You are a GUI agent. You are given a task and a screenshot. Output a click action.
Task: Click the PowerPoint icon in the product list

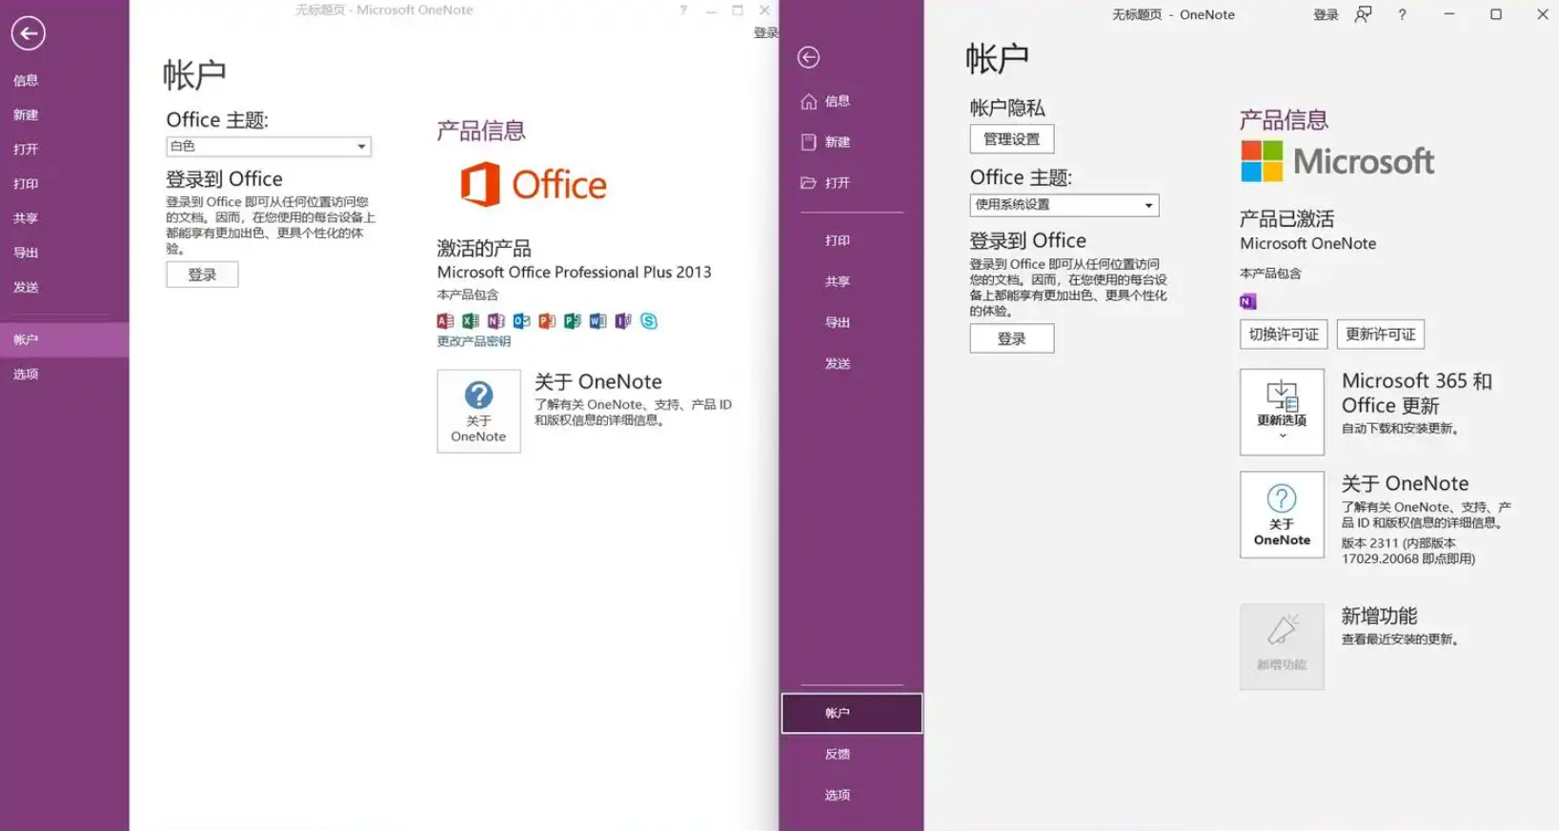pyautogui.click(x=547, y=321)
